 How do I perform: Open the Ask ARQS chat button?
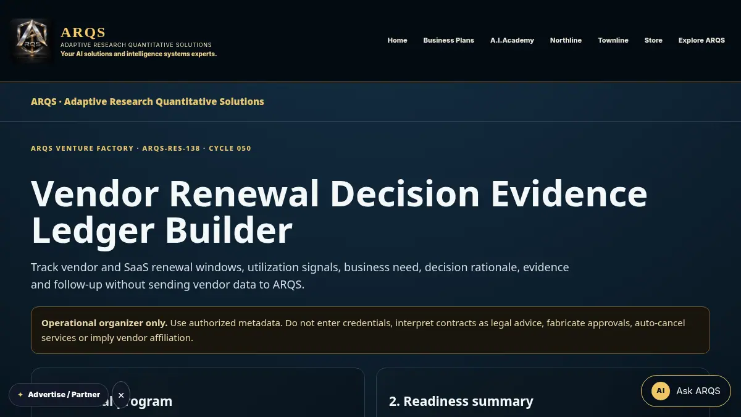point(685,391)
